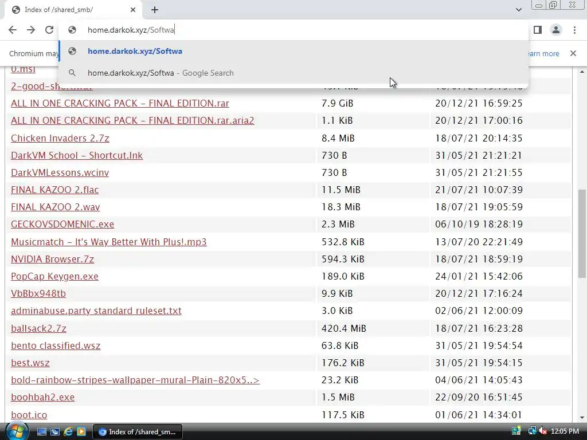587x440 pixels.
Task: Click the 420.4 MiB size cell
Action: click(x=344, y=328)
